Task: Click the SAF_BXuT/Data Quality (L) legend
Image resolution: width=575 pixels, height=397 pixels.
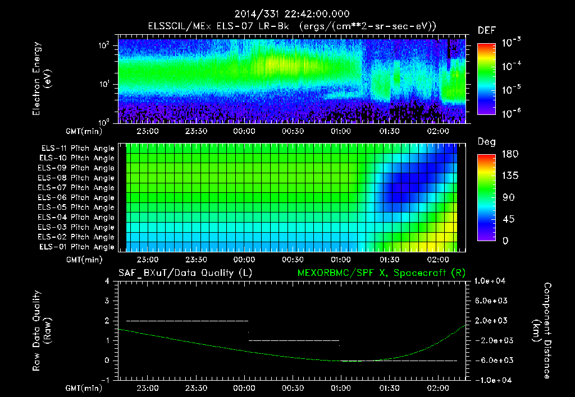Action: point(185,273)
